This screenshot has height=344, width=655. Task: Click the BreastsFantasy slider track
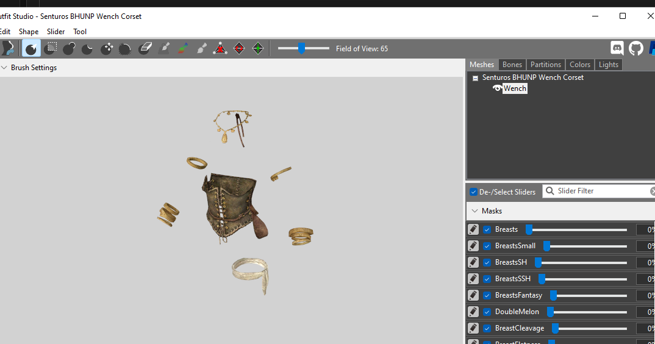pos(589,296)
